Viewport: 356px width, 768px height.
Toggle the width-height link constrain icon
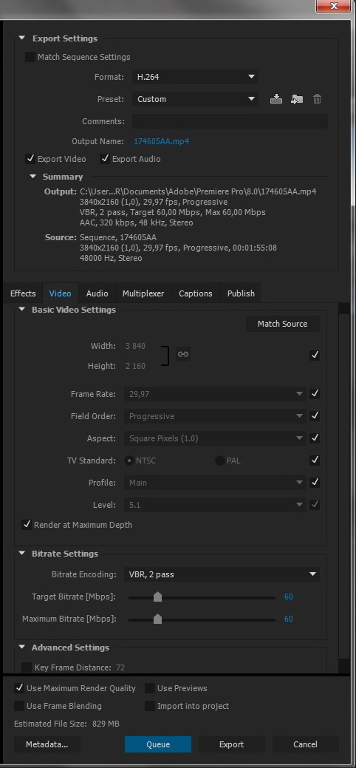[x=183, y=354]
